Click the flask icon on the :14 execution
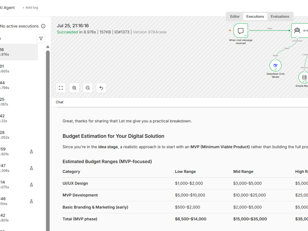Viewport: 308px width, 231px height. point(31,184)
